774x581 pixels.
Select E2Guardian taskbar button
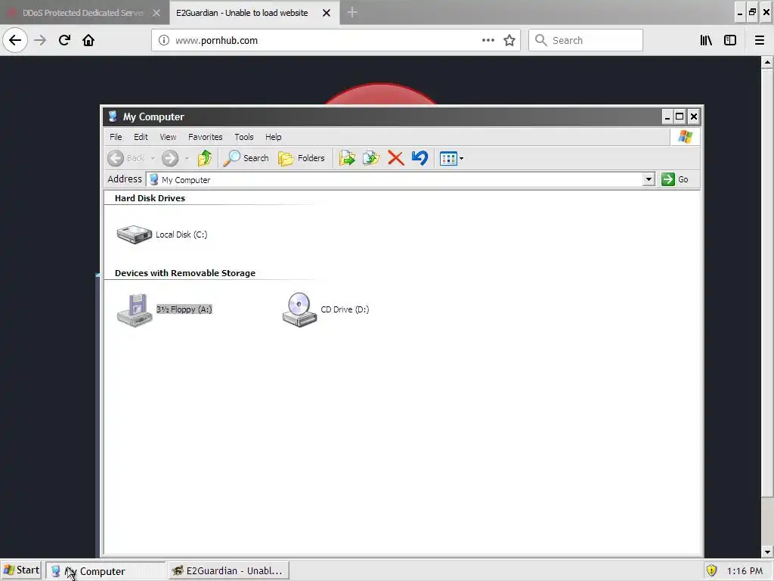point(228,570)
